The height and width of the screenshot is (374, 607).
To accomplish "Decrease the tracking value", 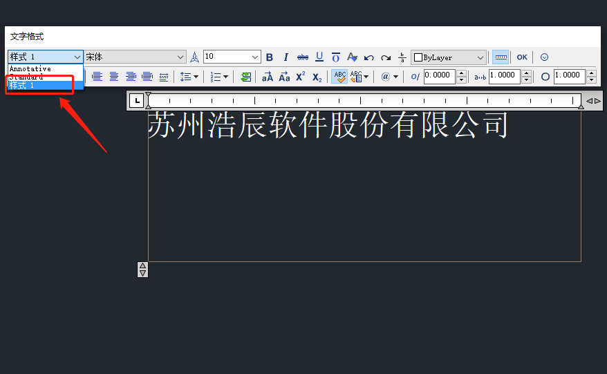I will [x=527, y=80].
